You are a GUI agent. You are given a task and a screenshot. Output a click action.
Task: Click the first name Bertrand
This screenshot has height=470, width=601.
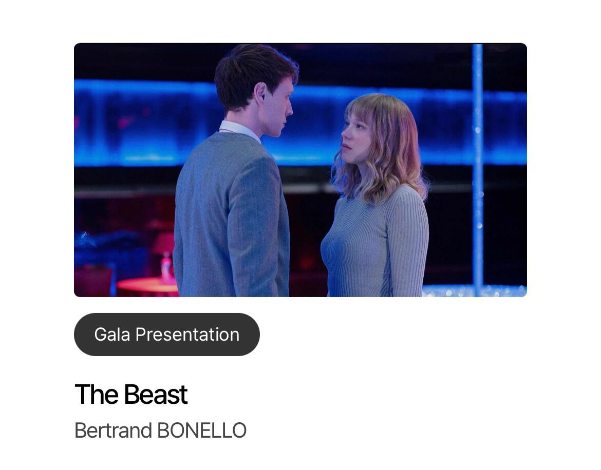(x=114, y=430)
